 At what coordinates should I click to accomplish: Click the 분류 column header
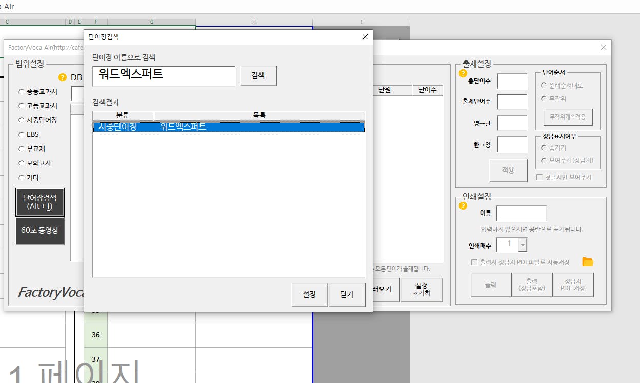coord(123,116)
